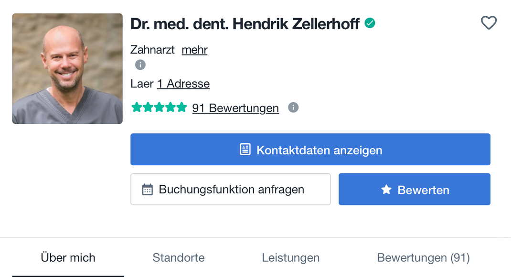
Task: Open the 1 Adresse link
Action: click(183, 84)
